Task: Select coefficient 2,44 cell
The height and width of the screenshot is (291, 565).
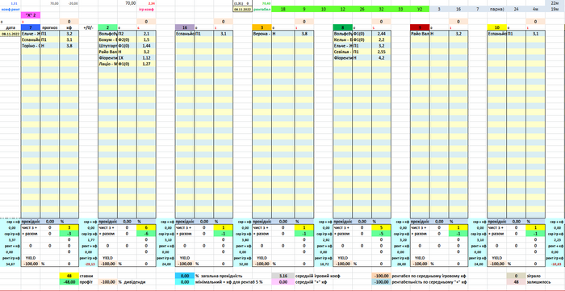Action: tap(381, 33)
